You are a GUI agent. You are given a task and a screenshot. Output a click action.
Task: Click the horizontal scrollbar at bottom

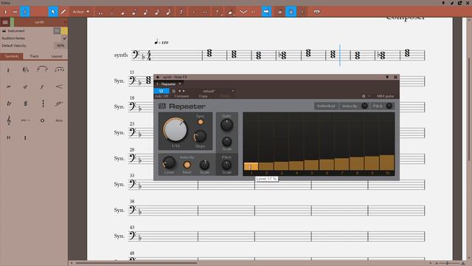[x=137, y=263]
